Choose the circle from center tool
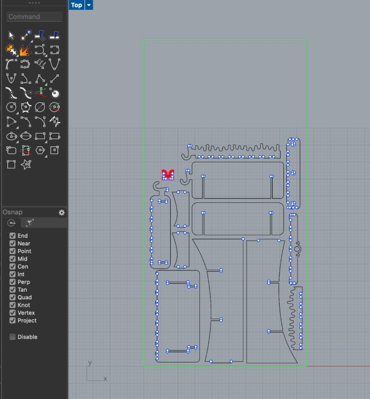Screen dimensions: 370x399 (11, 107)
